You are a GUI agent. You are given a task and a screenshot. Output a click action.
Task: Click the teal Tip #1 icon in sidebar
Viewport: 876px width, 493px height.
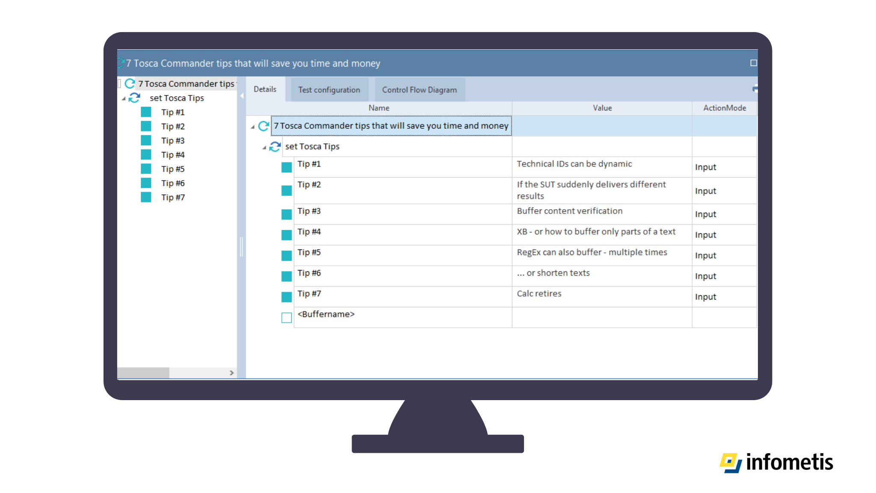point(146,112)
